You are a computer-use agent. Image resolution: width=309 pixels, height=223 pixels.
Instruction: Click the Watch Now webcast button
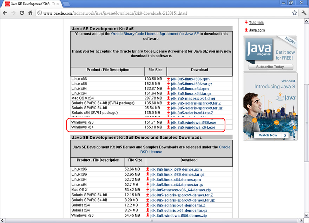click(271, 135)
